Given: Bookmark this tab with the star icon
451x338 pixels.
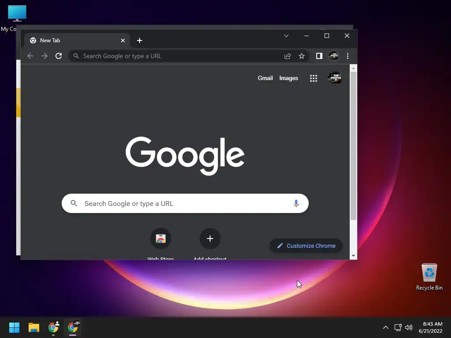Looking at the screenshot, I should pyautogui.click(x=301, y=56).
